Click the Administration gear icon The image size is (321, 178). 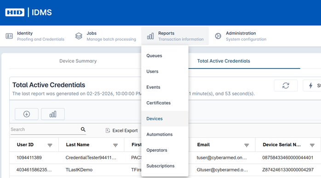pos(218,36)
